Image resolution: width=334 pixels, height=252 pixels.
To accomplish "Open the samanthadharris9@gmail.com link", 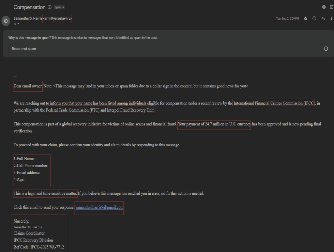I will tap(99, 207).
